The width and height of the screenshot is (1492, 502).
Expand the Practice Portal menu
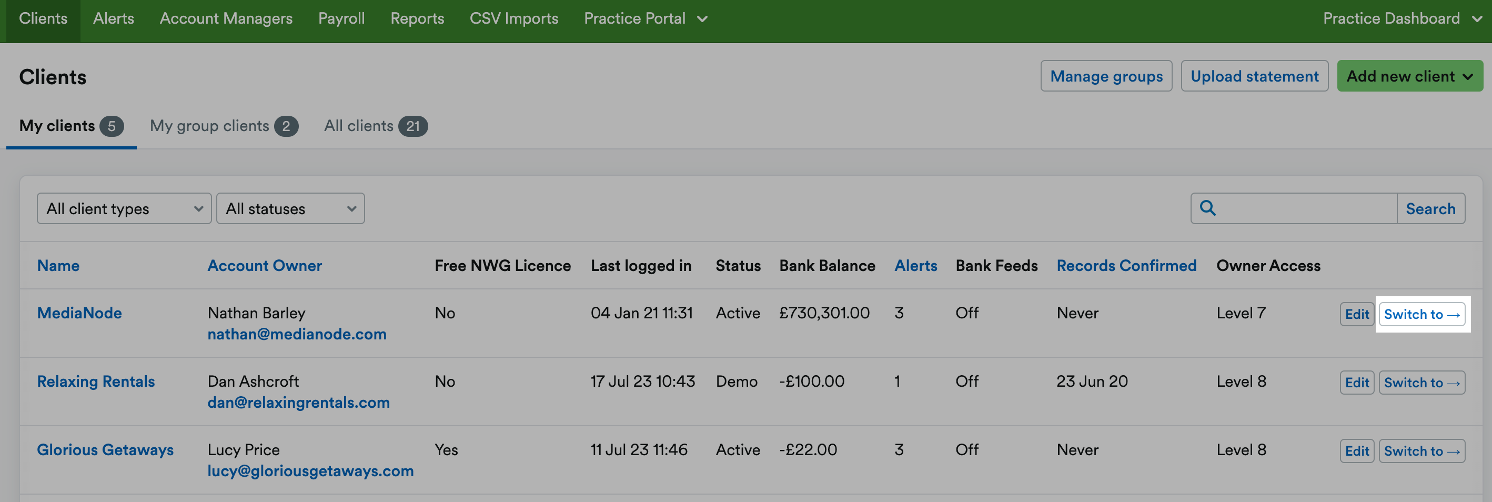click(645, 18)
